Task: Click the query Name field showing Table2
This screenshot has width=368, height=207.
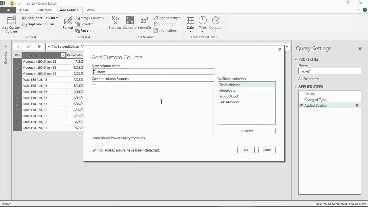Action: coord(329,71)
